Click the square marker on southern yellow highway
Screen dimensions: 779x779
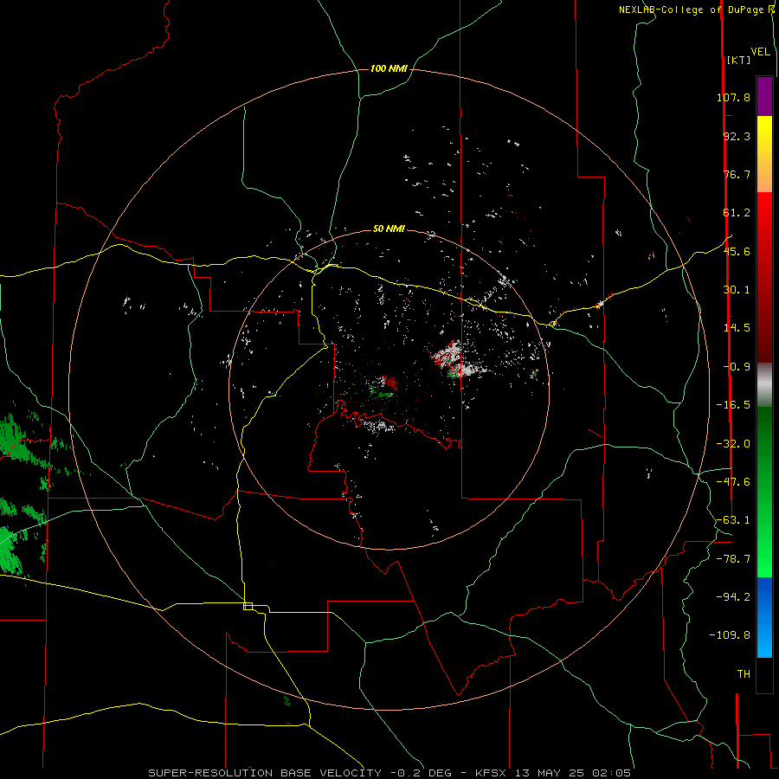[x=248, y=606]
